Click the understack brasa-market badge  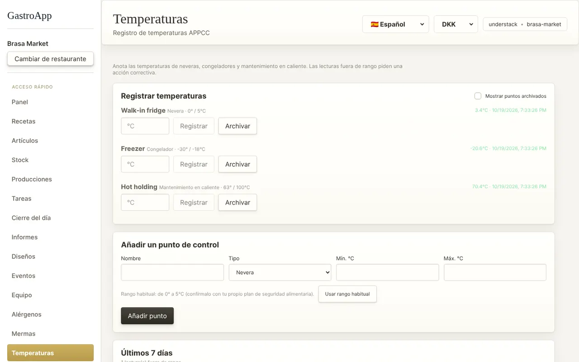pos(525,24)
